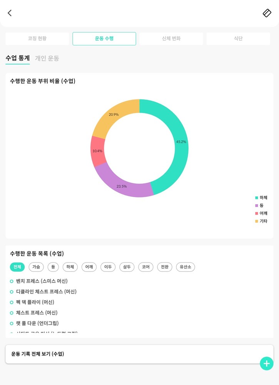Open 운동 기록 전체 보기 (수업)
The width and height of the screenshot is (279, 385).
tap(139, 354)
